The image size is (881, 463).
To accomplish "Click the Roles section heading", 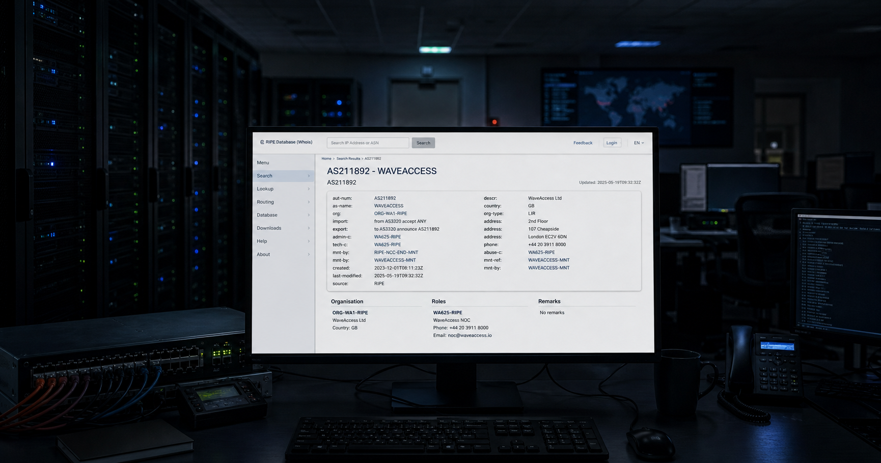I will click(438, 302).
